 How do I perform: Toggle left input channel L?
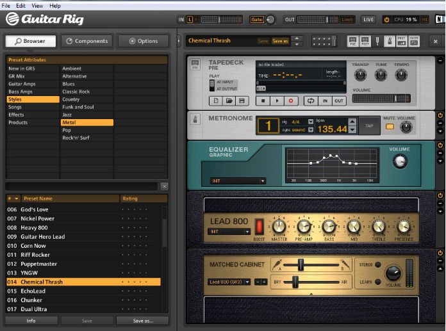[190, 20]
